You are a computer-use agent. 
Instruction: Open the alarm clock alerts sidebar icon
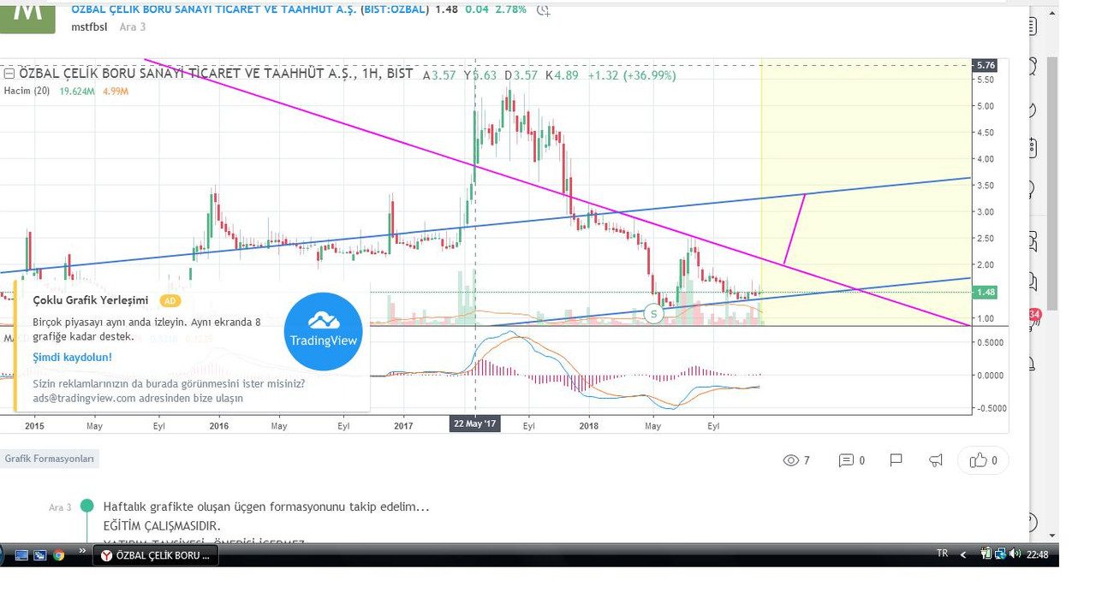point(1031,67)
